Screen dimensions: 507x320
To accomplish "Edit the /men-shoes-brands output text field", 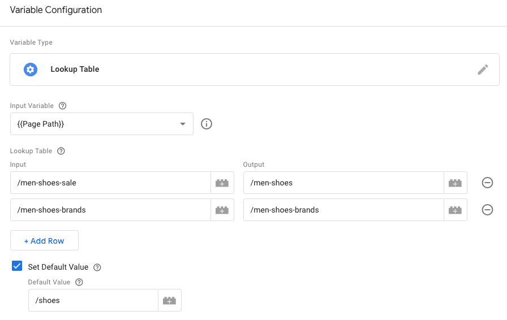I will (x=343, y=210).
